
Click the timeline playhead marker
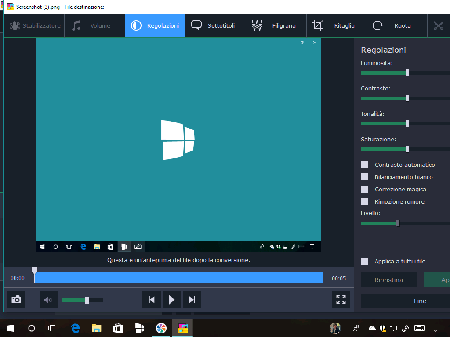34,270
